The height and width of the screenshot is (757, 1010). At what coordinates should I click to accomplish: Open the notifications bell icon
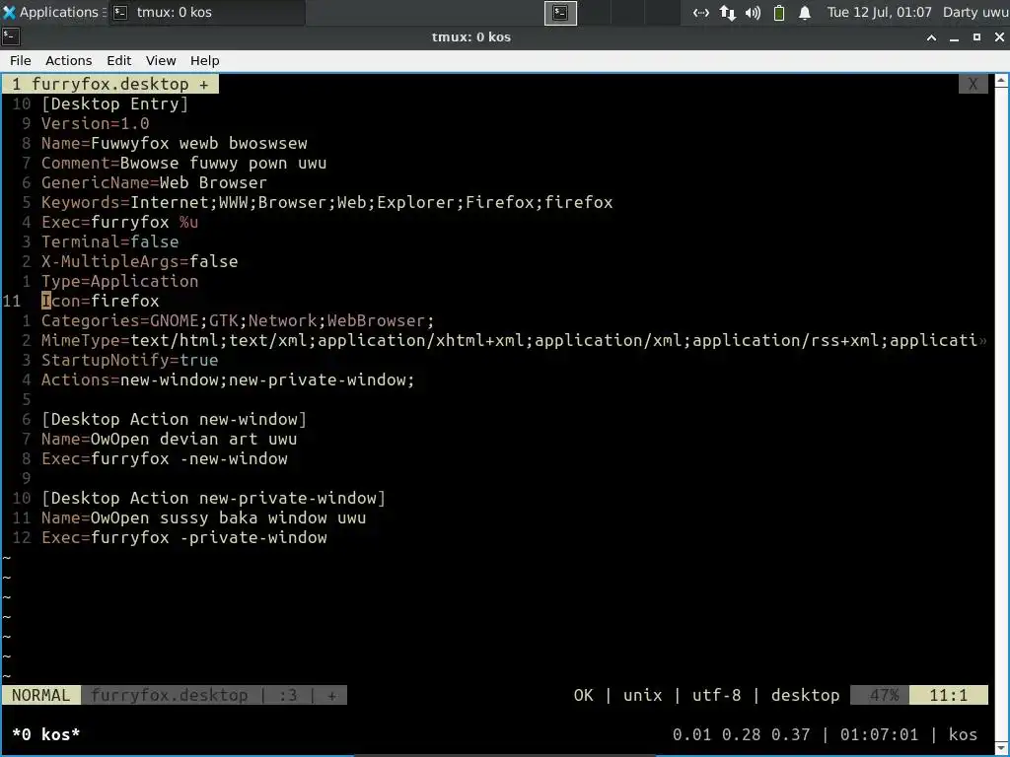pos(805,12)
